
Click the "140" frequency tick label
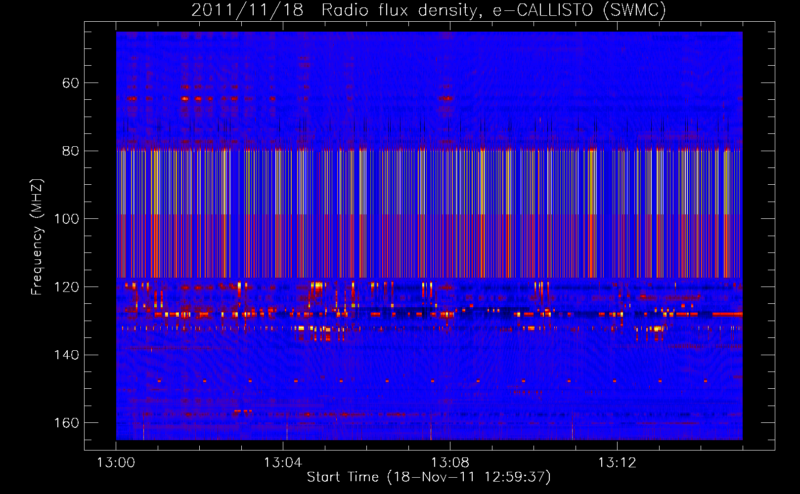point(67,355)
